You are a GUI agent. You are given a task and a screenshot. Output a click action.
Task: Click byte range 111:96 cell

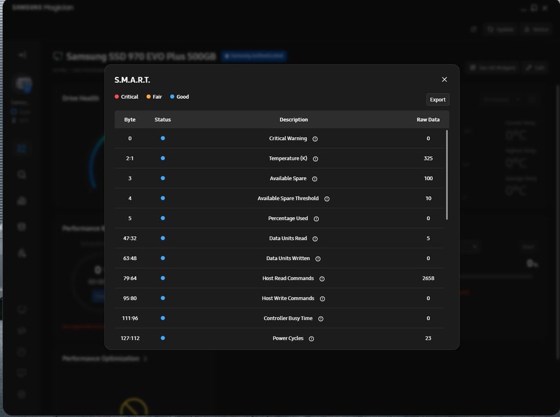click(130, 318)
